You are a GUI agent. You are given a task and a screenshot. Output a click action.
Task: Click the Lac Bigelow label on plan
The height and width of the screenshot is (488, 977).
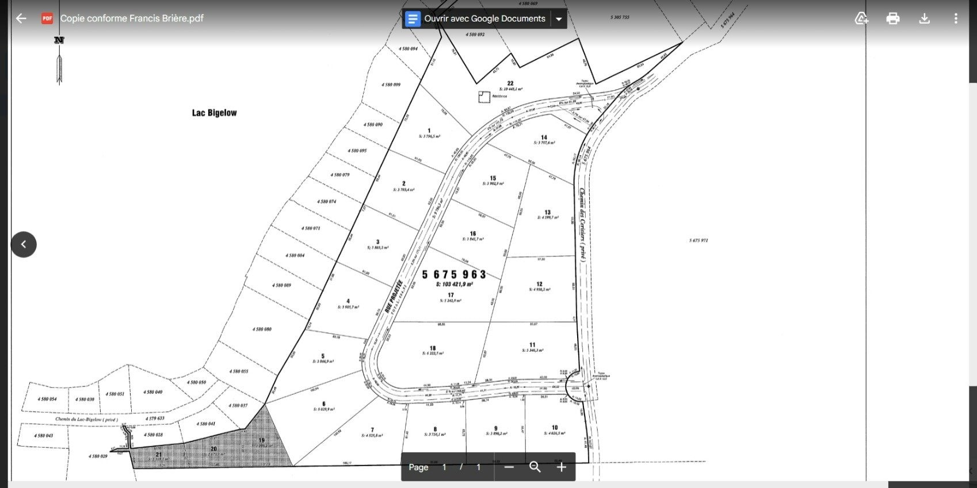214,113
